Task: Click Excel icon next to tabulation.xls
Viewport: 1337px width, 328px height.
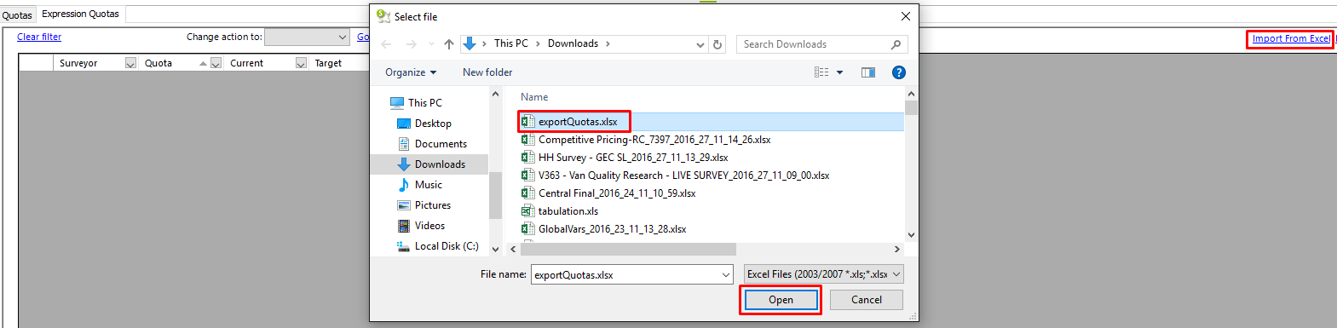Action: coord(528,211)
